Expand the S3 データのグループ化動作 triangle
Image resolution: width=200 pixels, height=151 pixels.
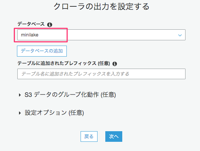pos(20,95)
